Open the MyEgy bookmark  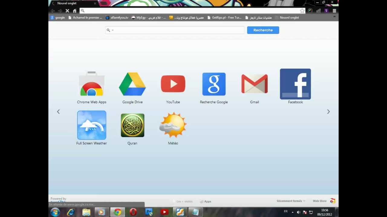tap(148, 17)
